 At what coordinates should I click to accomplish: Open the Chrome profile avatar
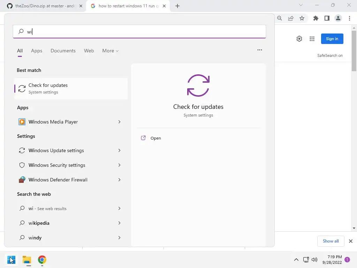[x=338, y=18]
